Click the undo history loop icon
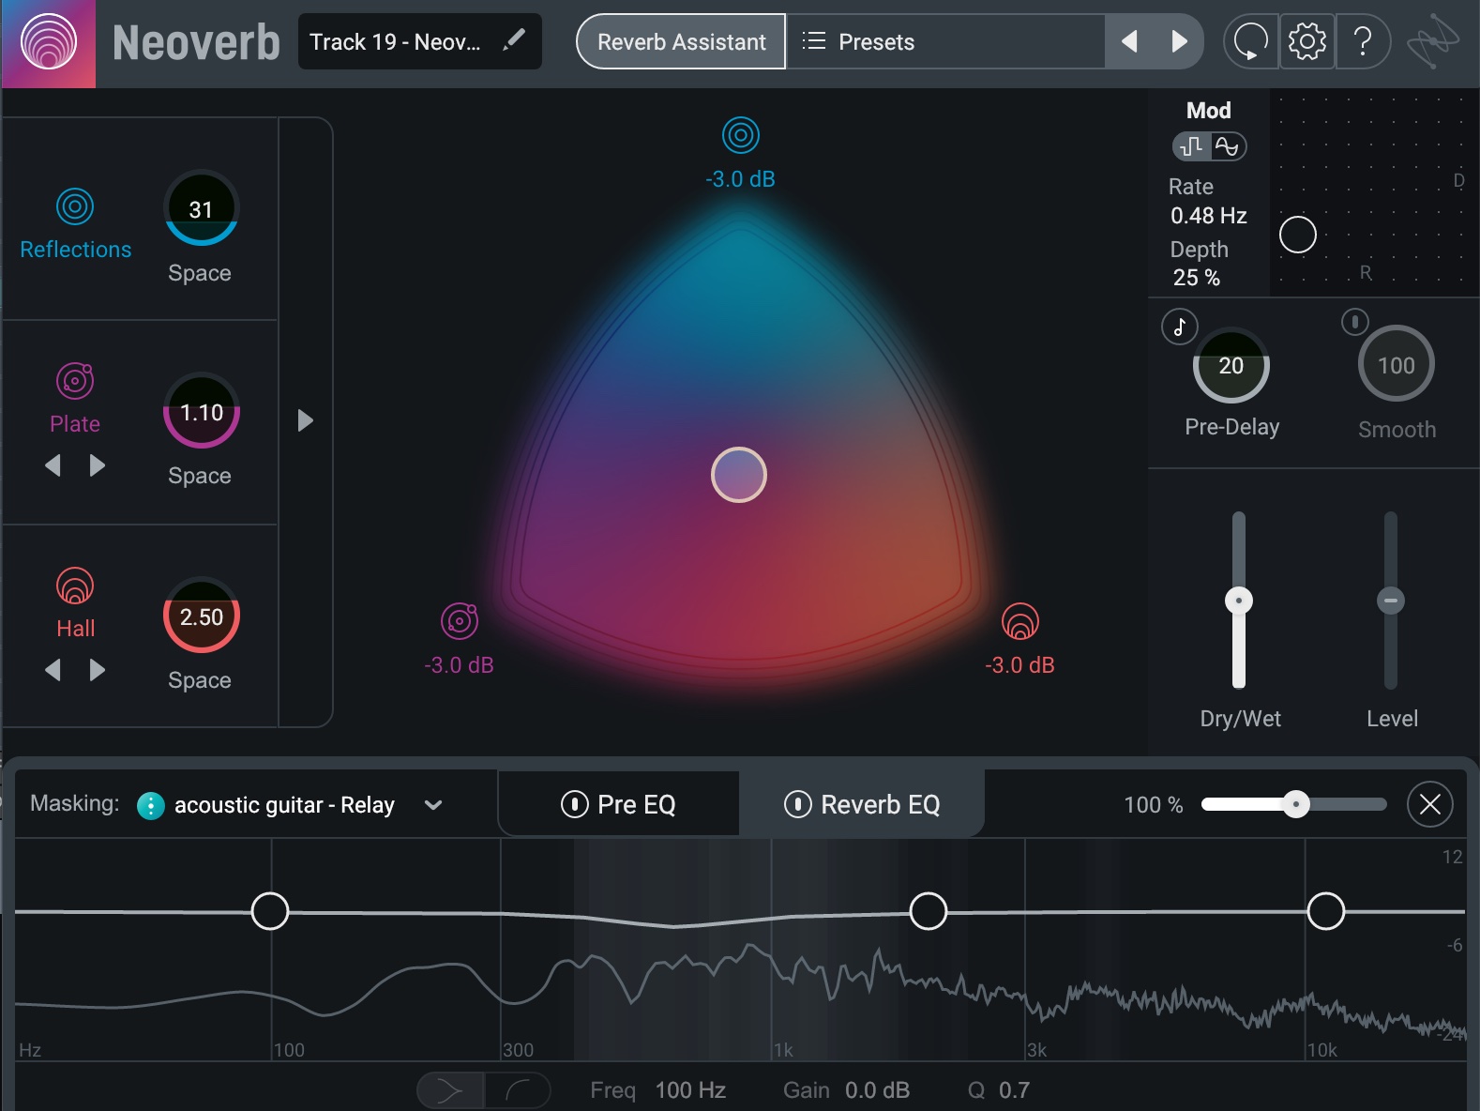 1250,41
